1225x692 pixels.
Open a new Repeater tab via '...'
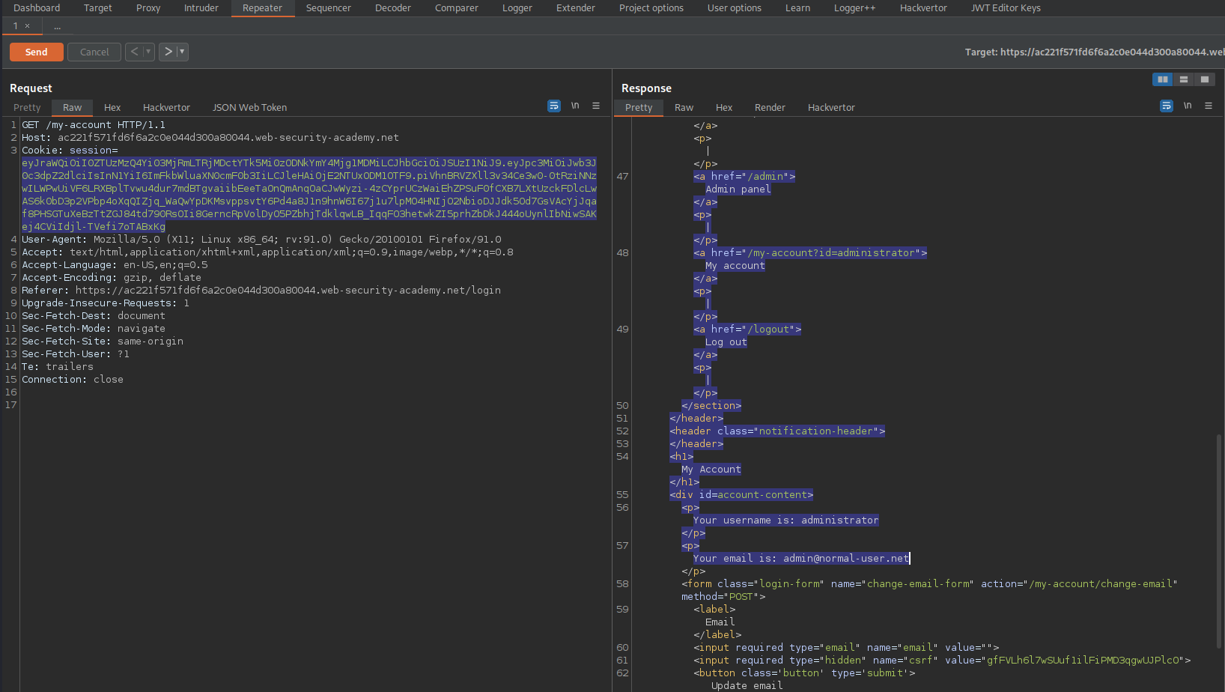pos(57,26)
